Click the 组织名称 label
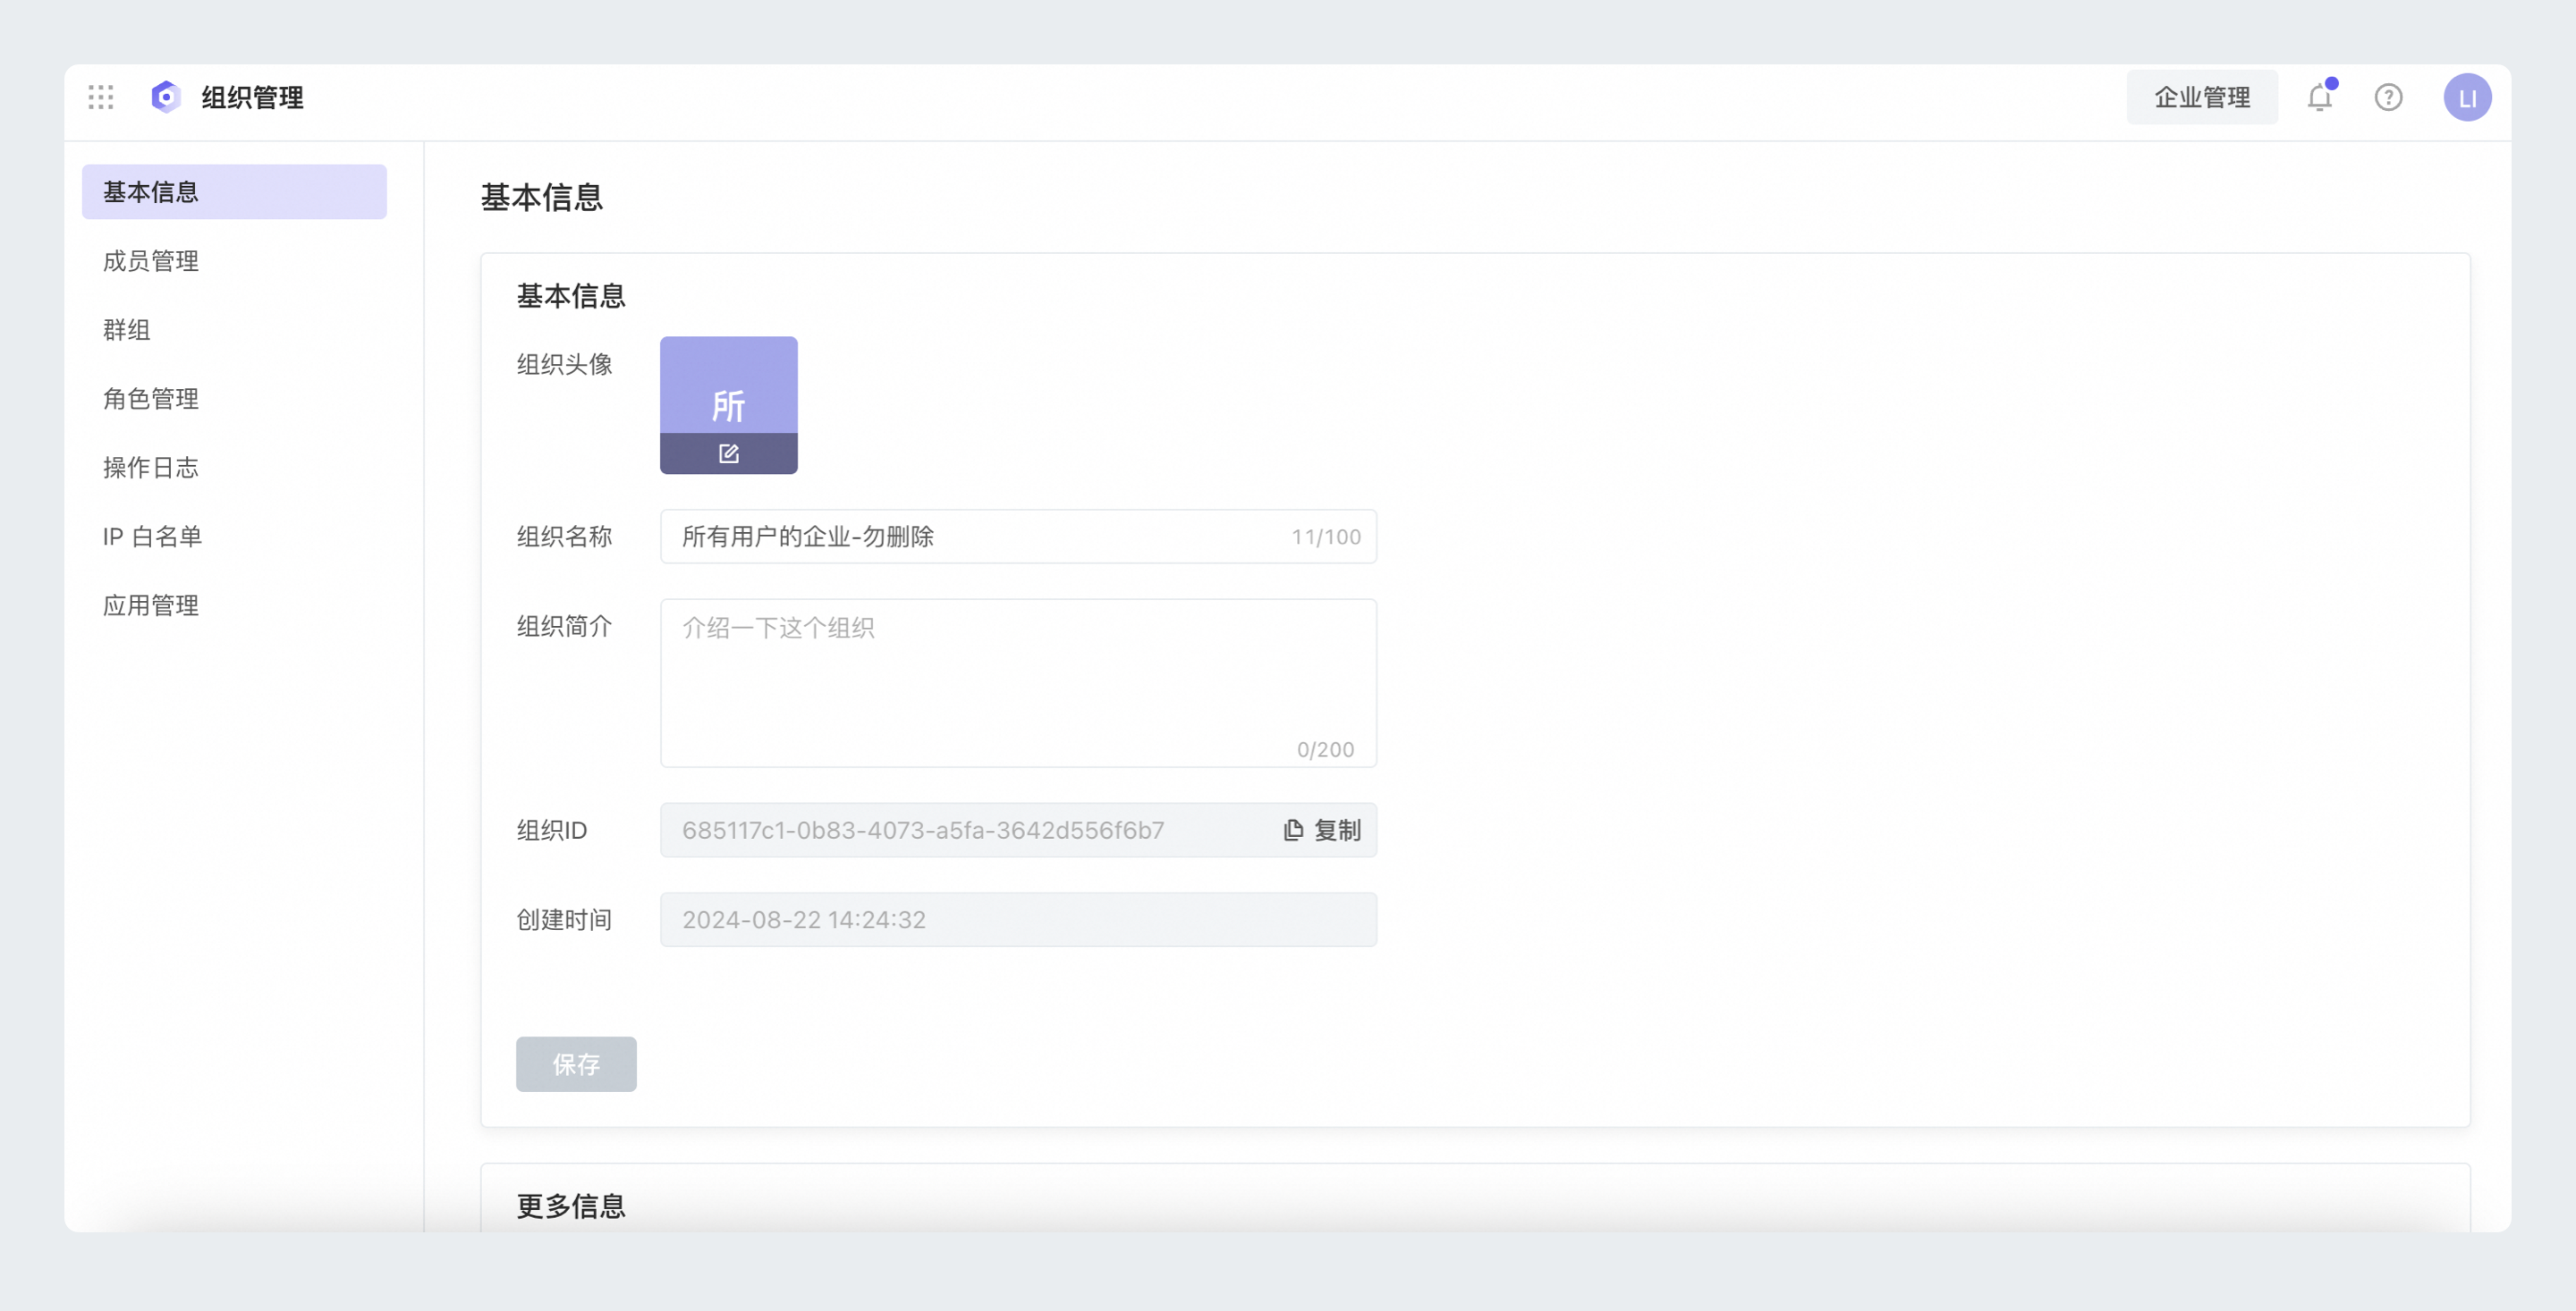Image resolution: width=2576 pixels, height=1311 pixels. (x=564, y=537)
